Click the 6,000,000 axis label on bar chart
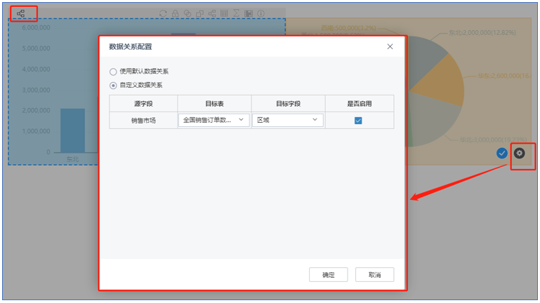The width and height of the screenshot is (540, 303). tap(36, 27)
